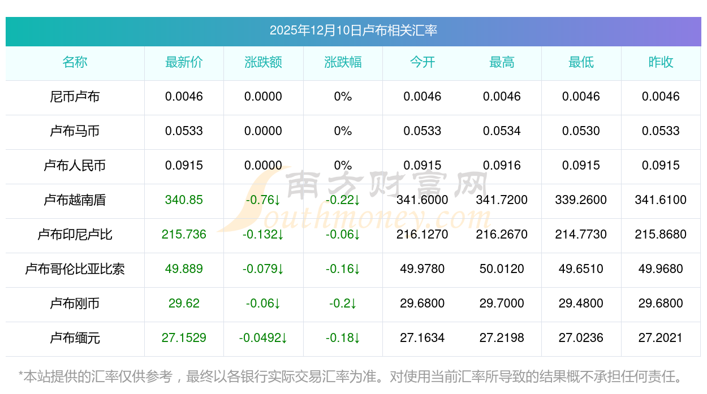Click high value 29.7000
The image size is (707, 394).
pyautogui.click(x=502, y=304)
